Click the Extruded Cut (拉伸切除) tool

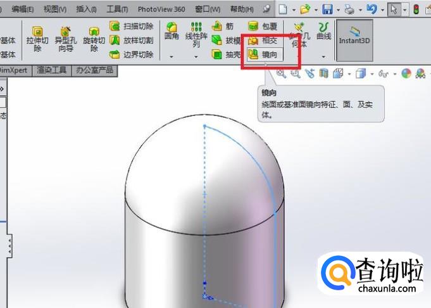tap(37, 39)
